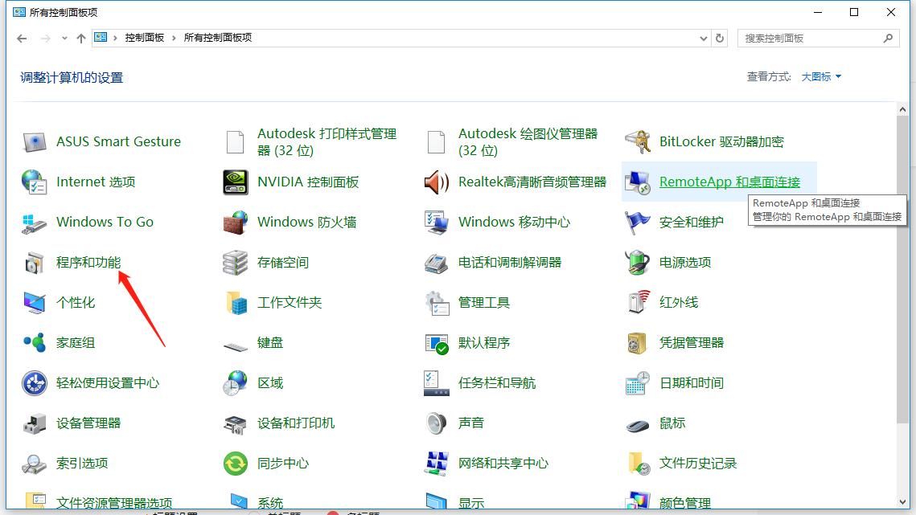The width and height of the screenshot is (916, 515).
Task: Open 电源选项
Action: point(685,262)
